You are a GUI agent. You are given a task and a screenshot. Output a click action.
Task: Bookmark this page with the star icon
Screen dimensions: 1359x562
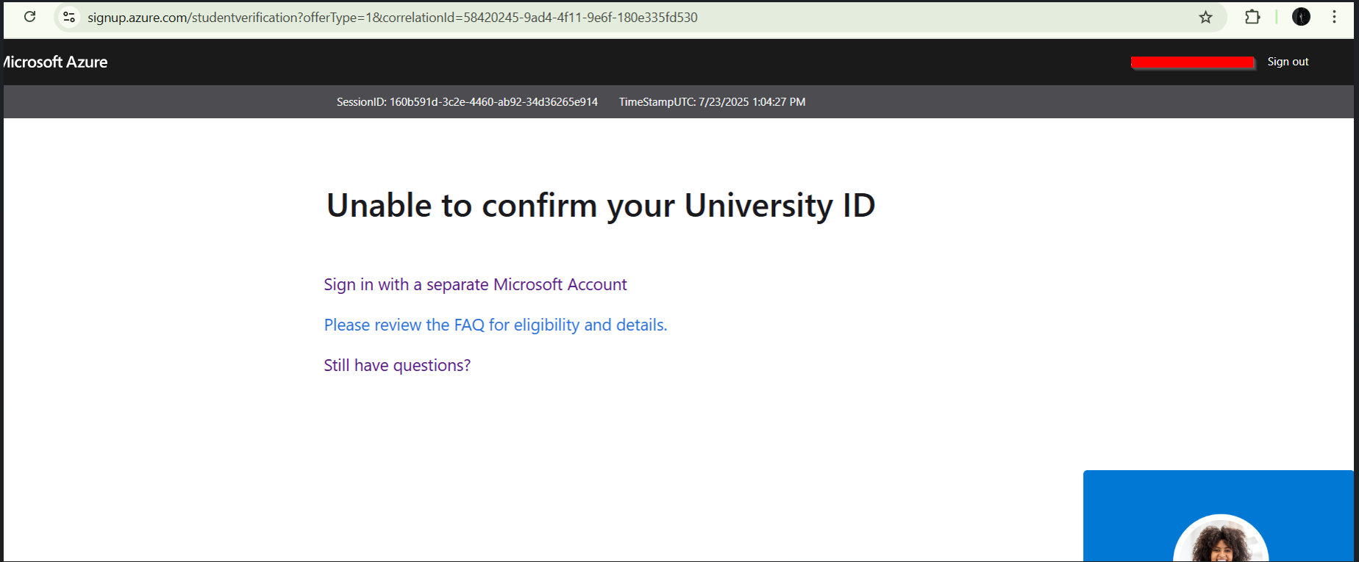[x=1205, y=17]
